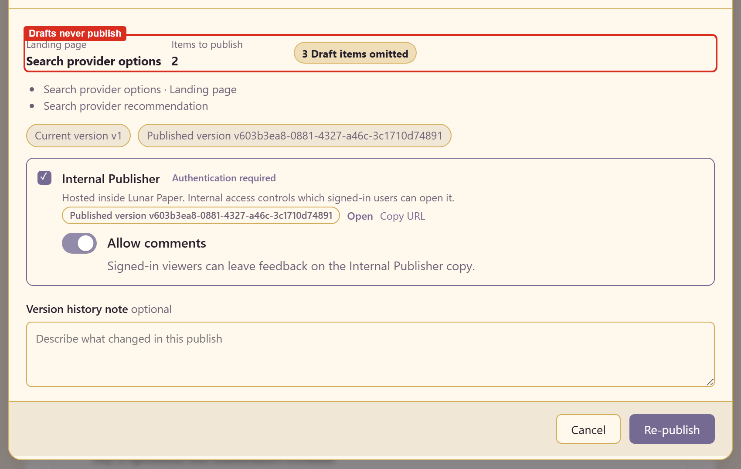The height and width of the screenshot is (469, 741).
Task: Uncheck the Internal Publisher checkbox
Action: click(x=44, y=178)
